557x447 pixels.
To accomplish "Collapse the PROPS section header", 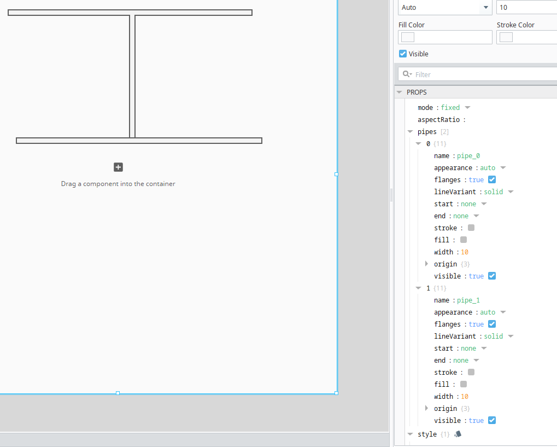I will 400,92.
